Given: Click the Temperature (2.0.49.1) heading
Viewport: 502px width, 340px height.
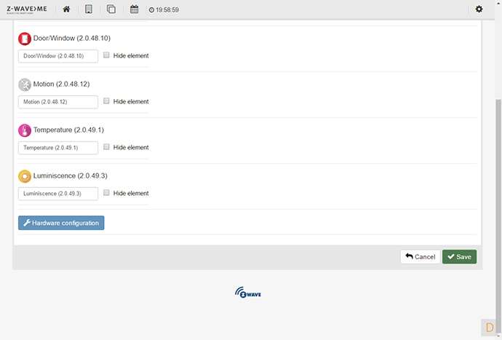Looking at the screenshot, I should (x=68, y=130).
